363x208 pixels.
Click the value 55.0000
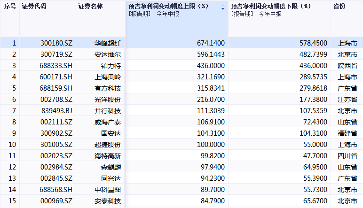315,145
